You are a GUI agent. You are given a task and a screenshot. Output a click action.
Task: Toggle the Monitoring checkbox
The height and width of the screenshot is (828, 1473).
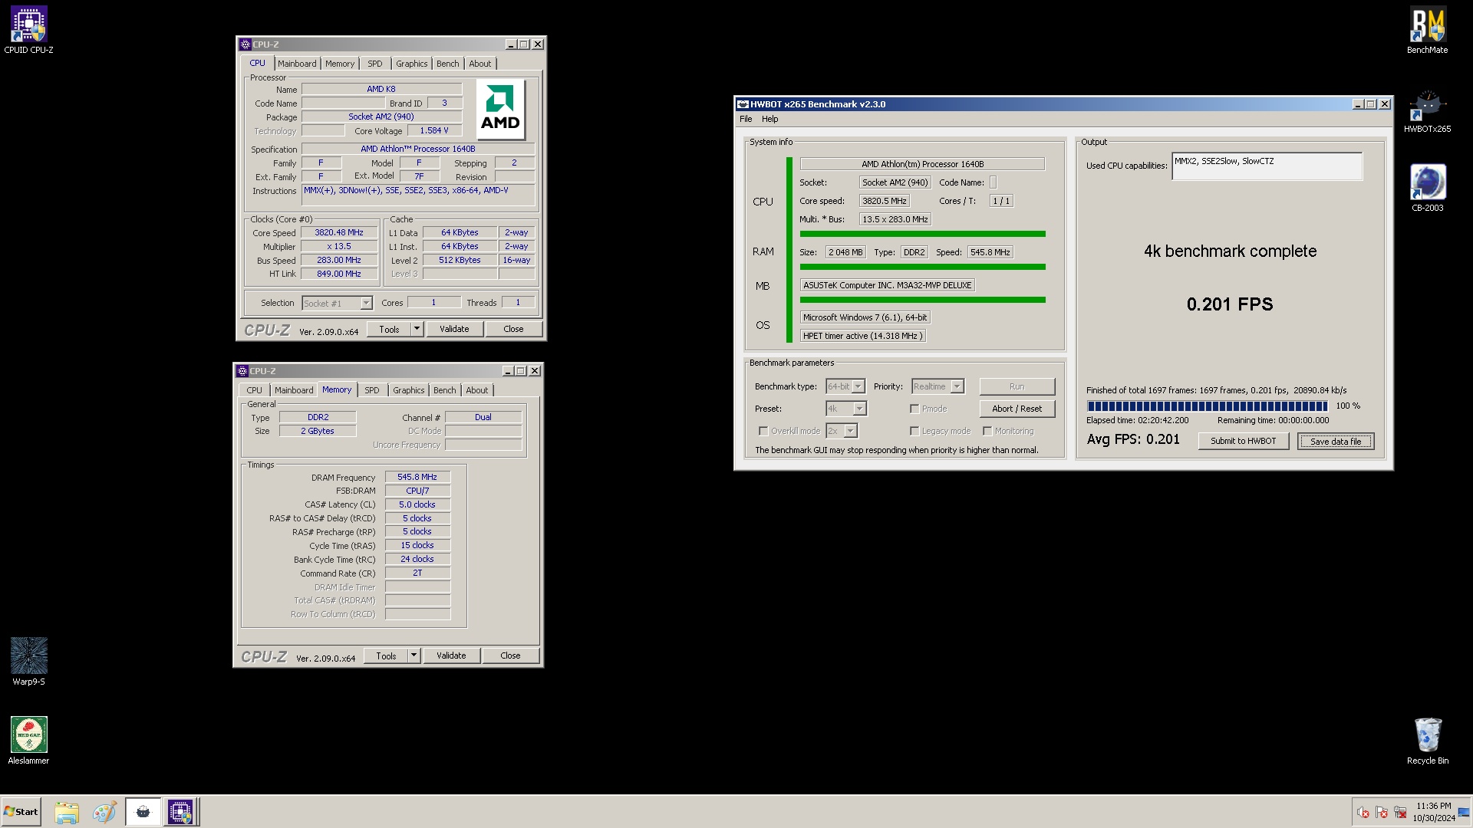pyautogui.click(x=987, y=431)
